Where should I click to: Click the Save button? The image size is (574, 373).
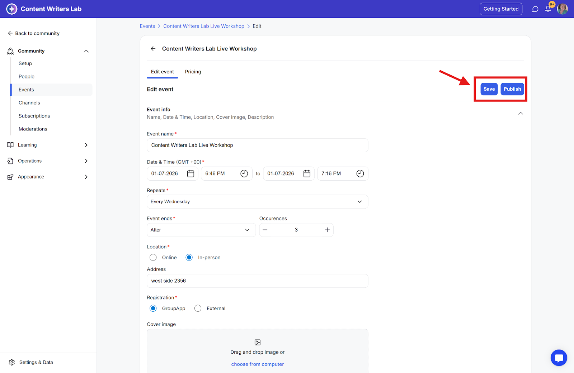(x=489, y=89)
